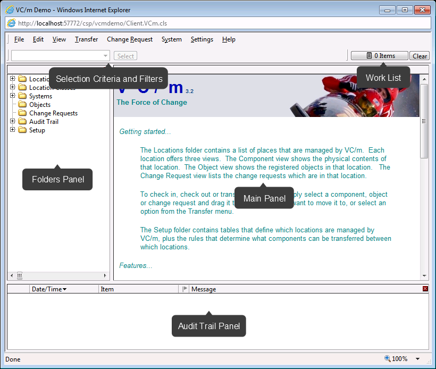Image resolution: width=436 pixels, height=369 pixels.
Task: Click the main panel vertical scrollbar thumb
Action: coord(424,121)
